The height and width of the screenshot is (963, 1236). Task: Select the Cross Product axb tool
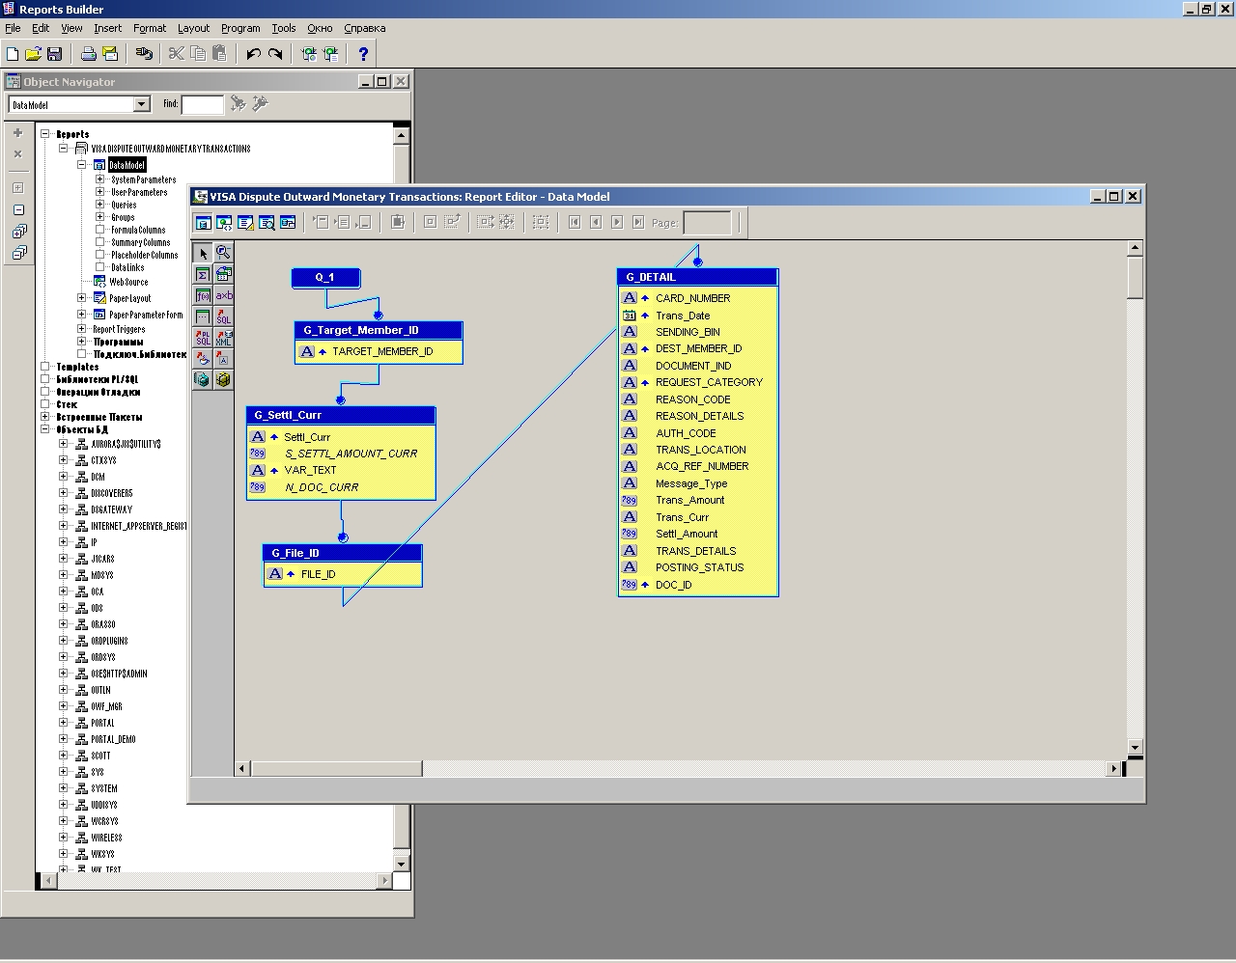click(x=223, y=295)
